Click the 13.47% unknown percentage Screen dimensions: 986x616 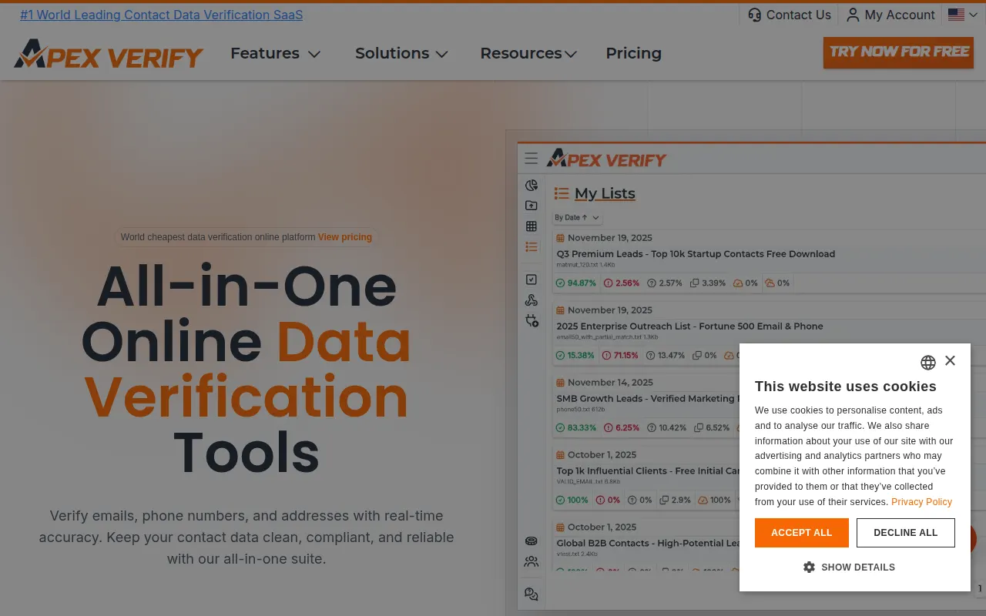(x=671, y=356)
